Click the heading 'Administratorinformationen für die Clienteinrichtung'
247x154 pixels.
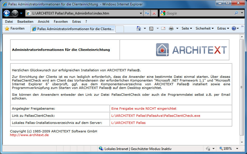pyautogui.click(x=61, y=50)
